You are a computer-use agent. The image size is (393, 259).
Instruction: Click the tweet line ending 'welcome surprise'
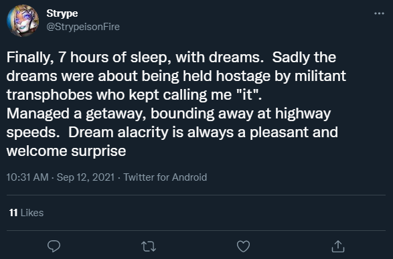(x=66, y=151)
